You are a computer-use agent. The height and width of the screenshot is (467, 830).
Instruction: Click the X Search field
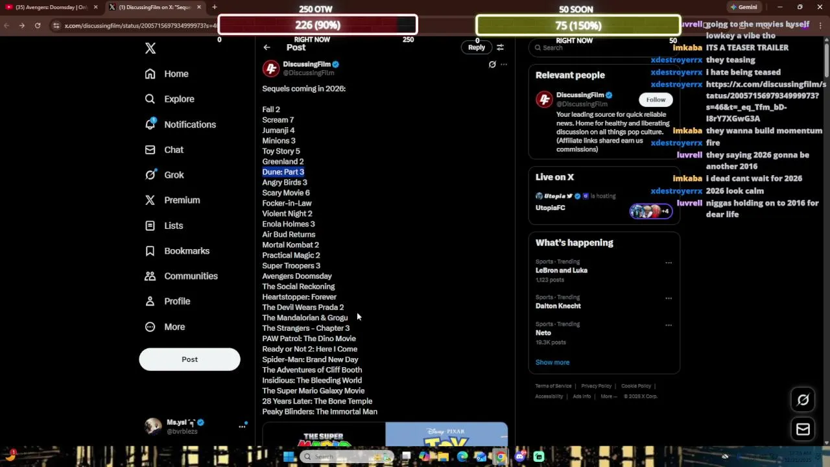[x=604, y=47]
